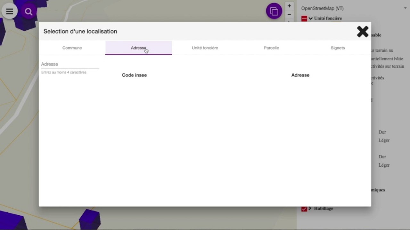Viewport: 410px width, 230px height.
Task: Expand the Habillage layer group
Action: (x=310, y=208)
